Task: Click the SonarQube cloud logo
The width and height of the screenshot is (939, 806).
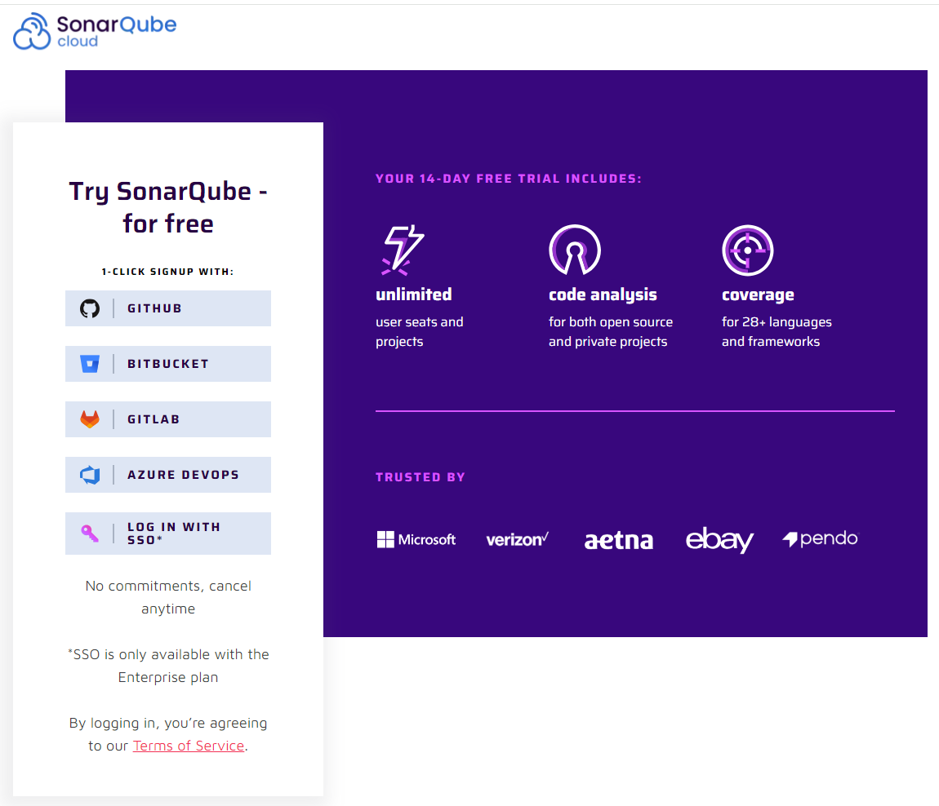Action: click(x=94, y=31)
